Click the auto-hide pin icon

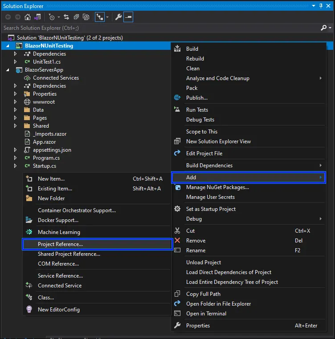pyautogui.click(x=321, y=6)
